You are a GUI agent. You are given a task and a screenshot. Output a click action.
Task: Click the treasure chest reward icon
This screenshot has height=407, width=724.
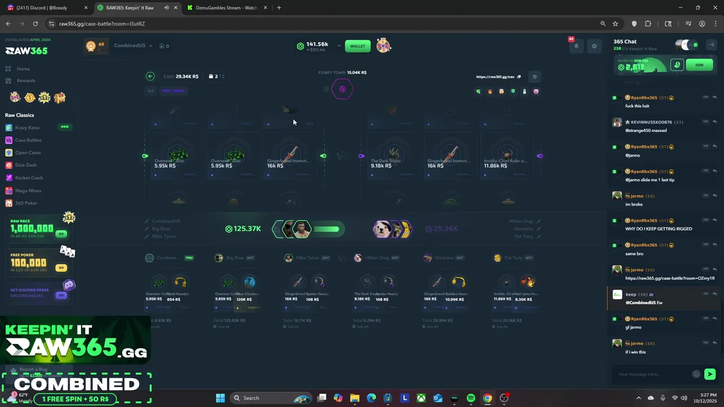pyautogui.click(x=59, y=98)
